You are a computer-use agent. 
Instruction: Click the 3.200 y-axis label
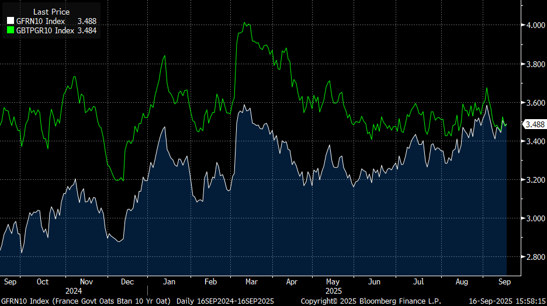535,180
